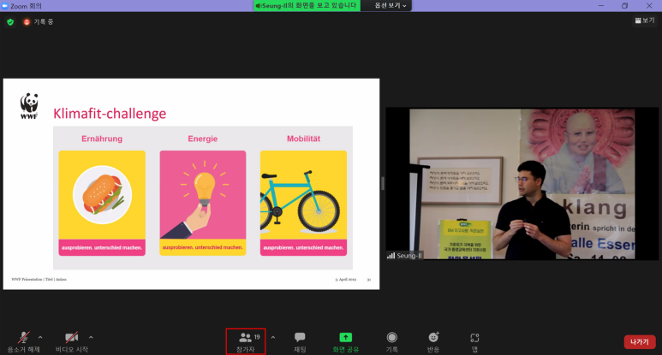Screen dimensions: 662x355
Task: Expand audio options arrow beside the microphone
Action: (x=40, y=337)
